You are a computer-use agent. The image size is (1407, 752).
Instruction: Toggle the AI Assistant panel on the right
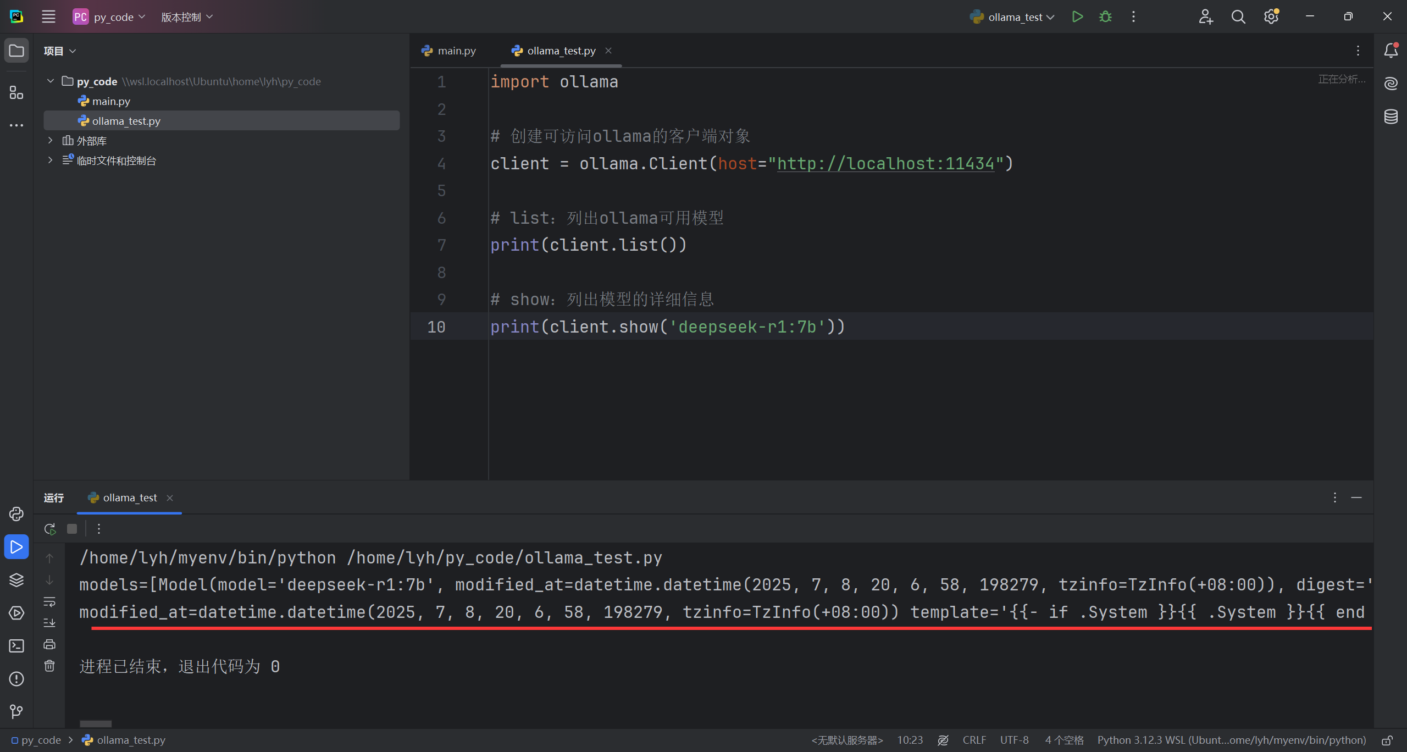[x=1391, y=83]
